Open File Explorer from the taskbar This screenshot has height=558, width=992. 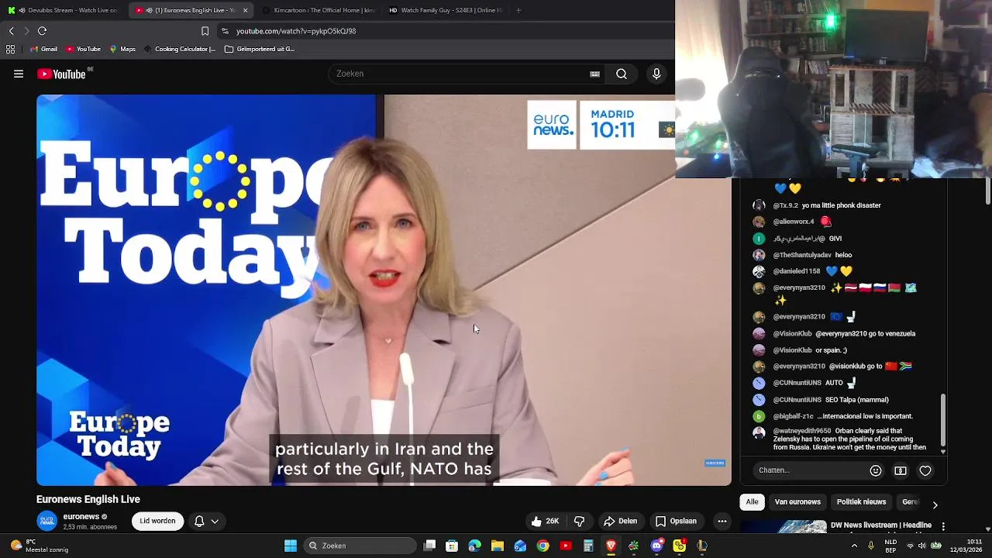click(498, 546)
